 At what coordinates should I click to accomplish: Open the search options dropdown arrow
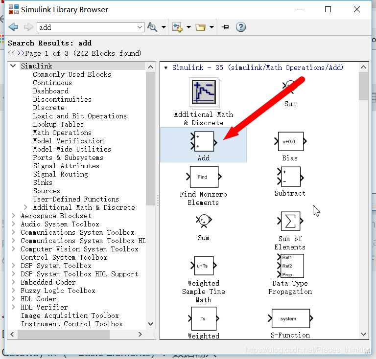(x=164, y=27)
